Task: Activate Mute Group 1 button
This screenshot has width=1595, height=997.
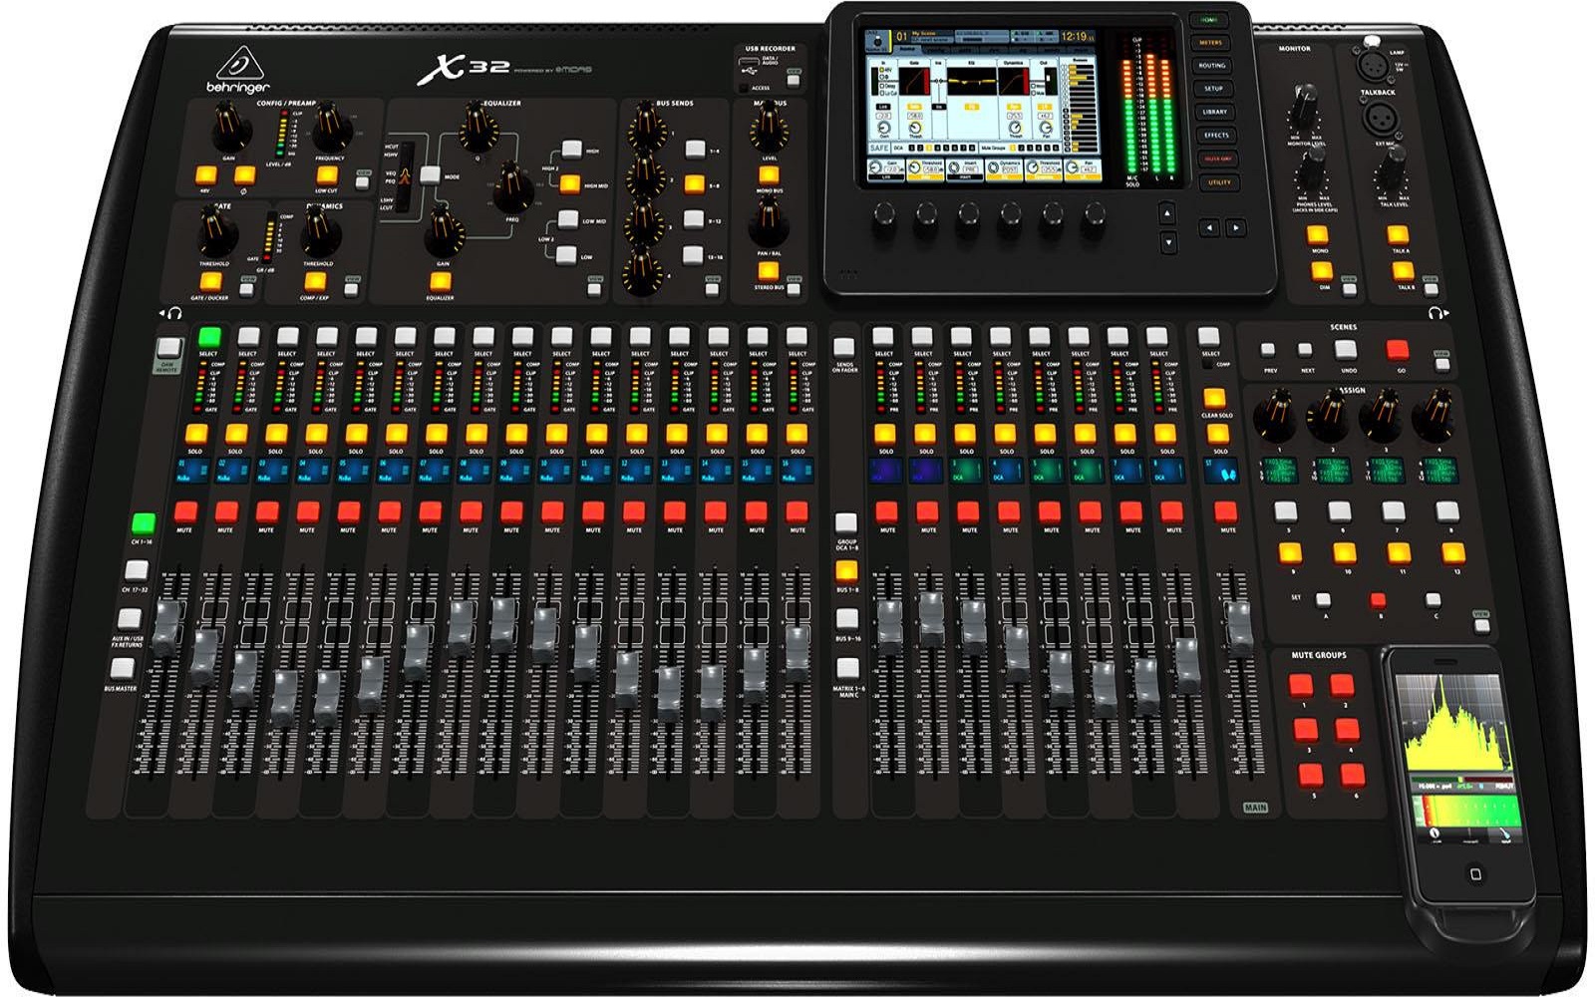Action: pos(1301,686)
